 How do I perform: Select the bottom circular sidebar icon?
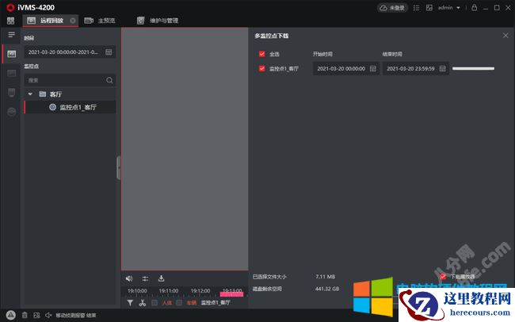tap(12, 112)
